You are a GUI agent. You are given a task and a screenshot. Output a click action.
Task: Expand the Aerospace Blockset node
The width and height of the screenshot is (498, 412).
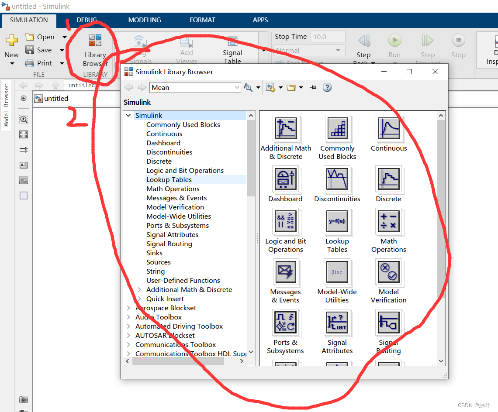click(x=128, y=308)
